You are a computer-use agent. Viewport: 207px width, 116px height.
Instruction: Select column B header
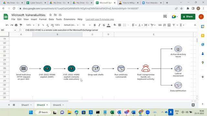(x=57, y=34)
